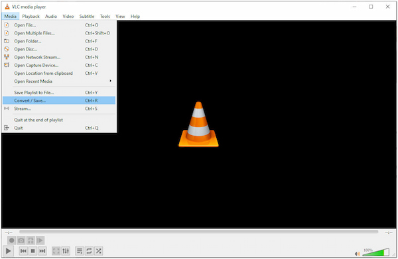Image resolution: width=398 pixels, height=259 pixels.
Task: Maximize the VLC window
Action: pyautogui.click(x=371, y=7)
